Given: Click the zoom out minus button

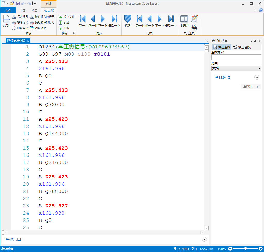Looking at the screenshot, I should click(230, 249).
